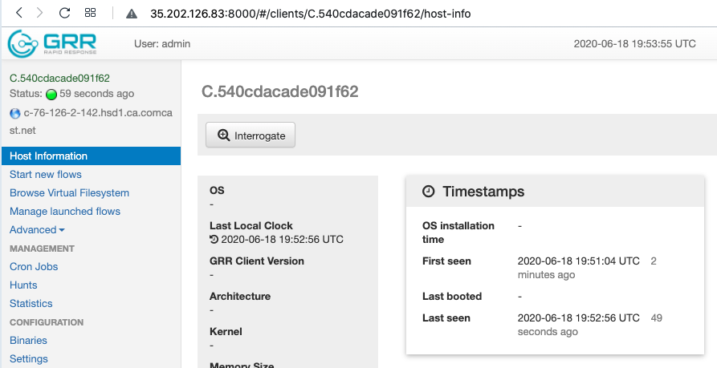Click the browser back arrow
The width and height of the screenshot is (717, 368).
[19, 14]
